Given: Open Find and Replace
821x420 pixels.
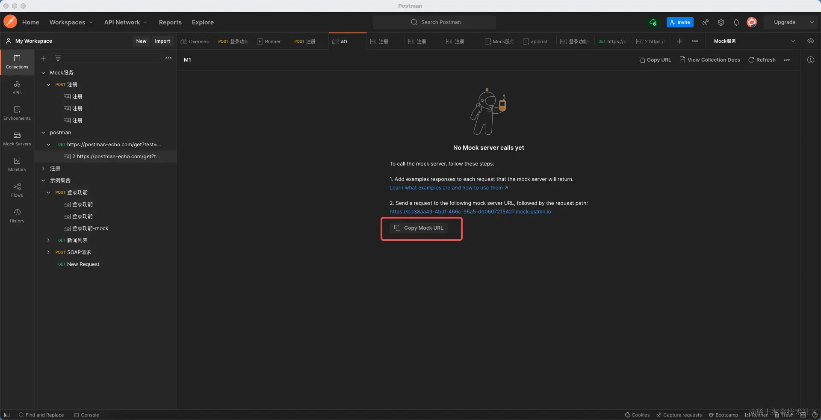Looking at the screenshot, I should [x=41, y=415].
